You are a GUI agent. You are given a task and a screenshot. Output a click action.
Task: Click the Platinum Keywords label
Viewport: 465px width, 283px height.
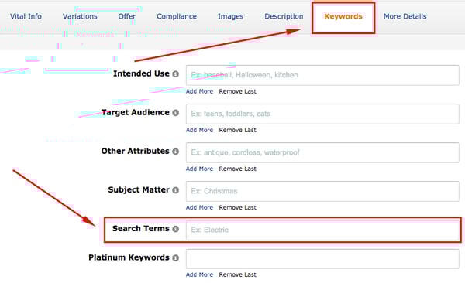[129, 257]
